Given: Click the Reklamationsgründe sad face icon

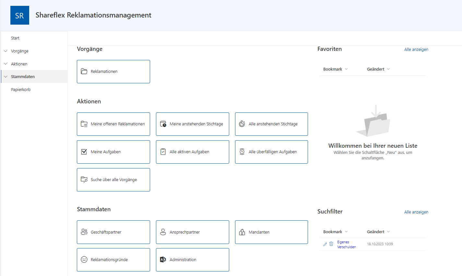Looking at the screenshot, I should (84, 260).
